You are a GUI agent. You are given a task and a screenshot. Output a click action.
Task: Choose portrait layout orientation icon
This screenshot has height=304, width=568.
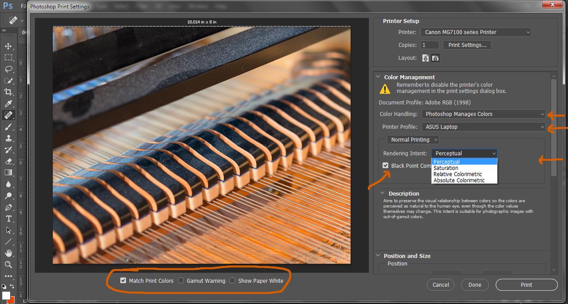click(x=425, y=58)
